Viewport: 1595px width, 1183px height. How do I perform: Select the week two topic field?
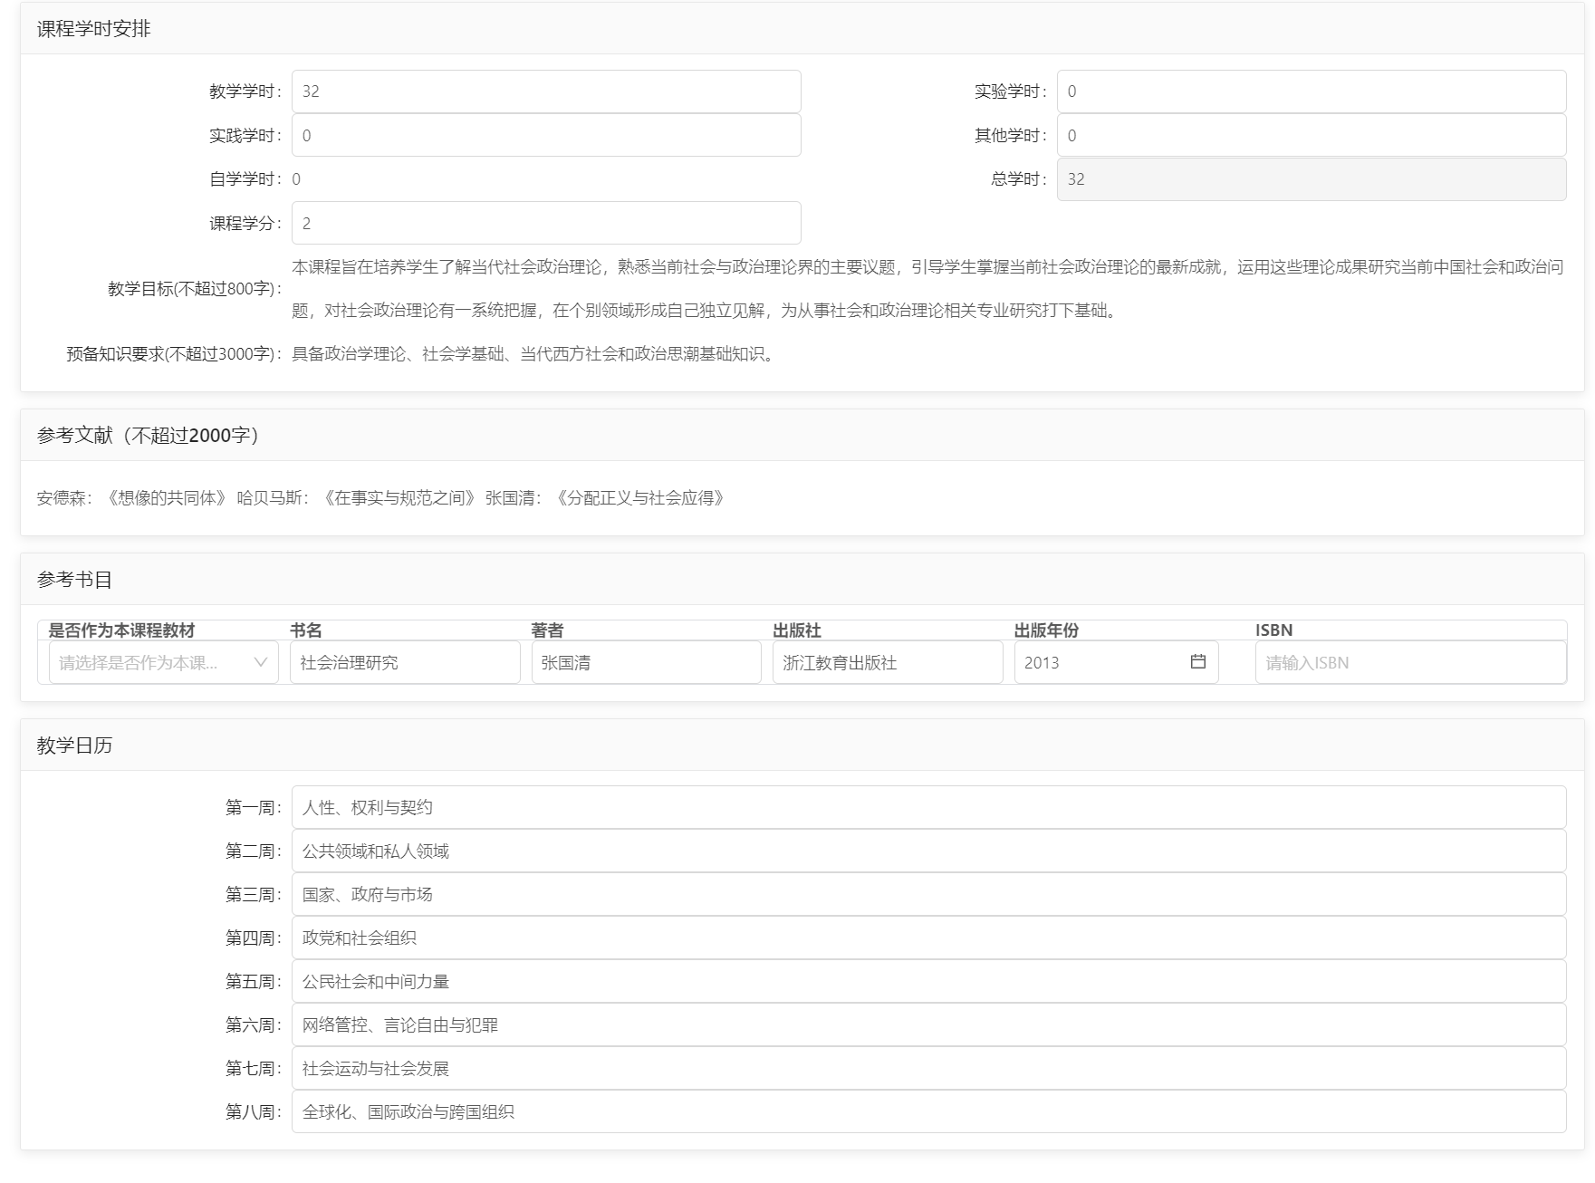coord(928,851)
